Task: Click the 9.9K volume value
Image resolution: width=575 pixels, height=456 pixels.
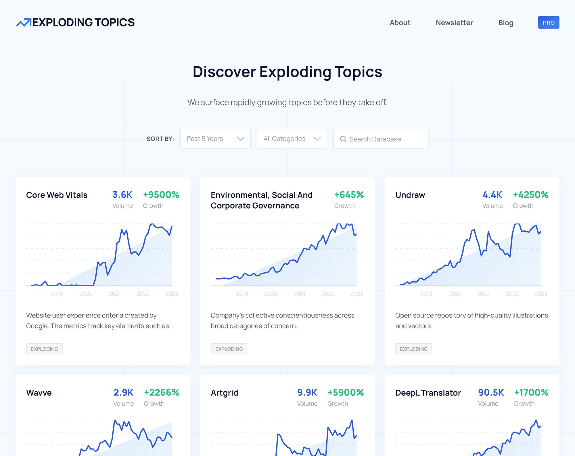Action: click(307, 392)
